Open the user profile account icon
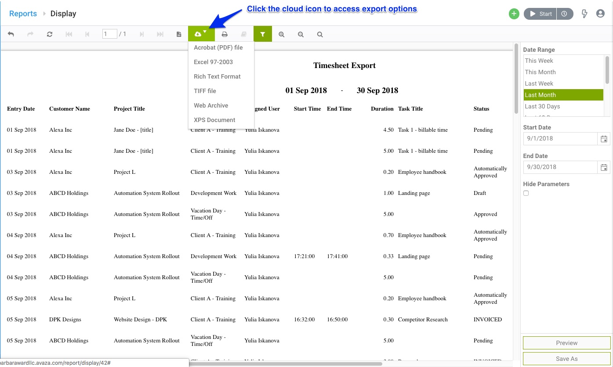The height and width of the screenshot is (367, 613). 600,14
